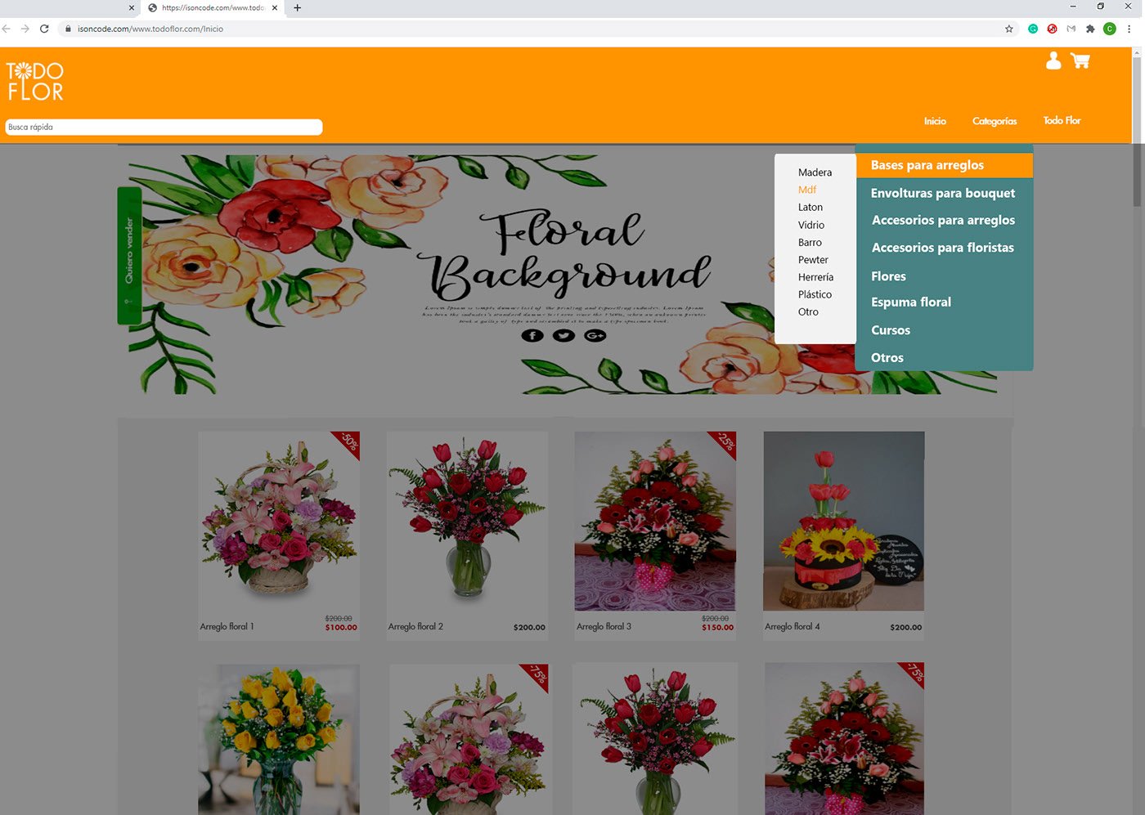Open the browser extensions puzzle icon
The image size is (1145, 815).
pos(1089,29)
